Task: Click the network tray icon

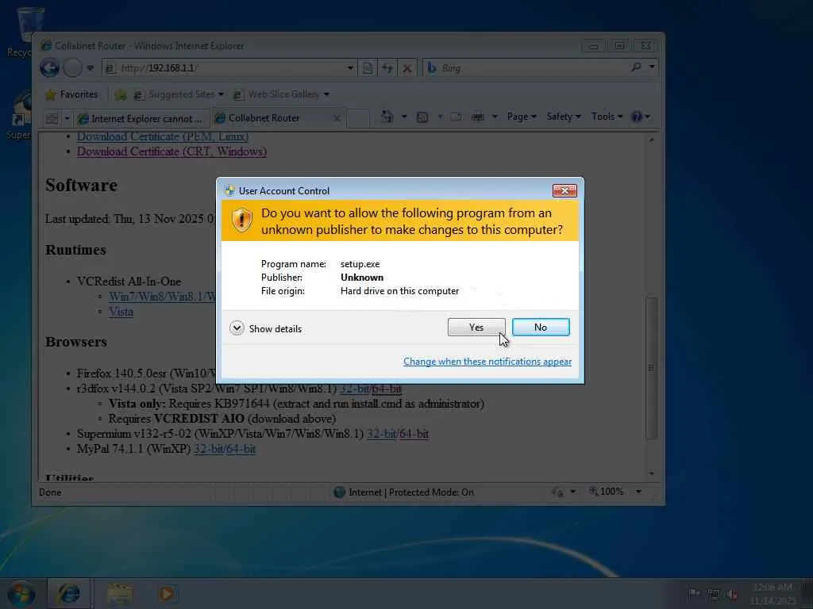Action: click(714, 594)
